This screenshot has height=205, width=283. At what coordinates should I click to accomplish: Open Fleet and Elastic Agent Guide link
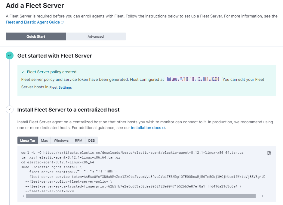click(33, 22)
